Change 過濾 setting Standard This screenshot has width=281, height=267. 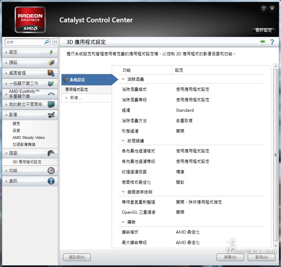185,110
